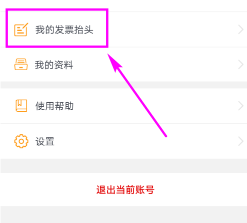Image resolution: width=247 pixels, height=223 pixels.
Task: Open 我的资料 via its text label
Action: pyautogui.click(x=54, y=65)
